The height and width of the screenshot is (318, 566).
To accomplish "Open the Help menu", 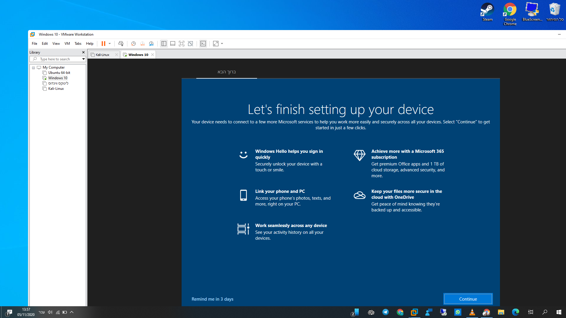I will point(90,44).
